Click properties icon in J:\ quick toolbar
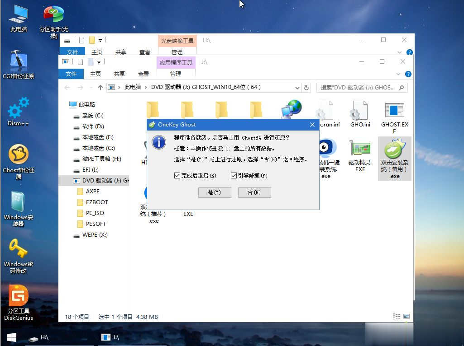 pyautogui.click(x=80, y=62)
